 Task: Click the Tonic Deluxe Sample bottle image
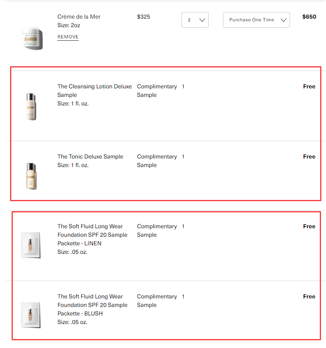(31, 176)
